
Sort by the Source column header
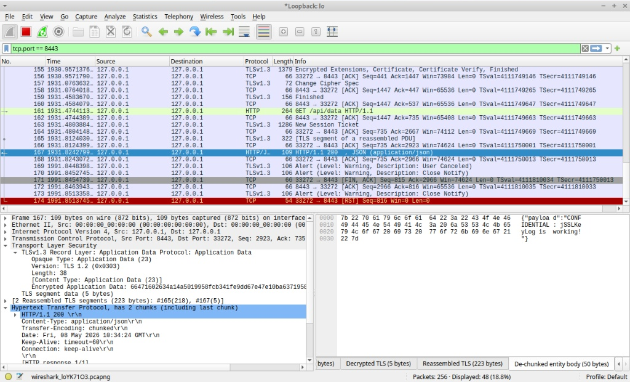[132, 61]
